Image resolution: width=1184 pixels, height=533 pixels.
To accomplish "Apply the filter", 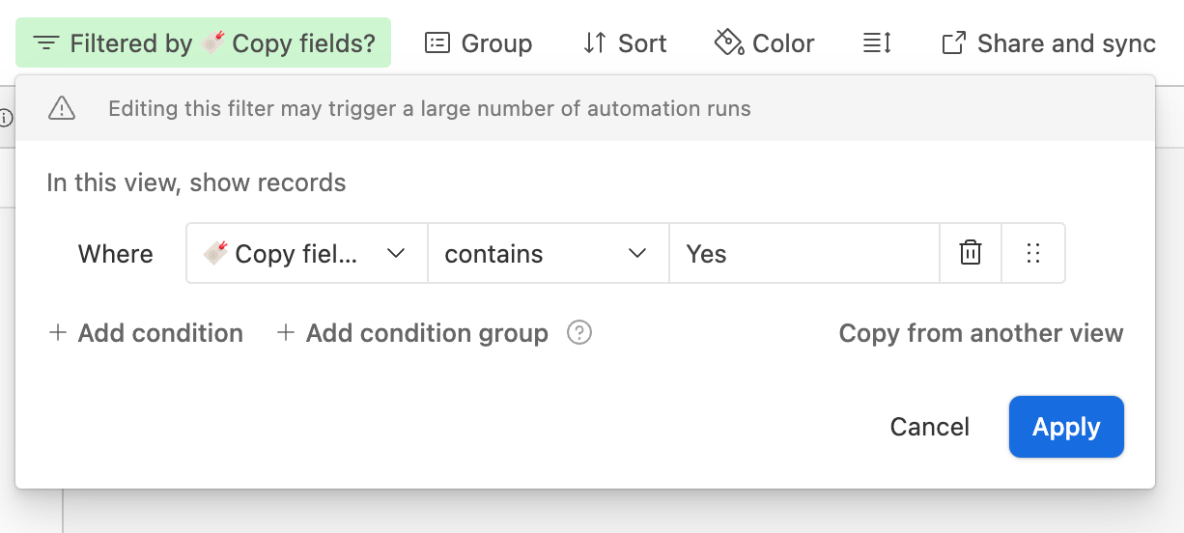I will tap(1066, 427).
